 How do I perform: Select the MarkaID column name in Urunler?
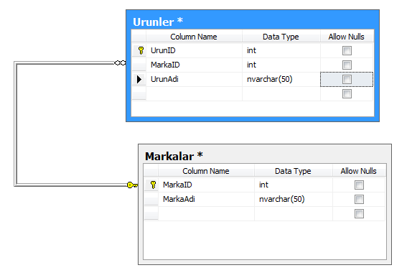pos(194,65)
